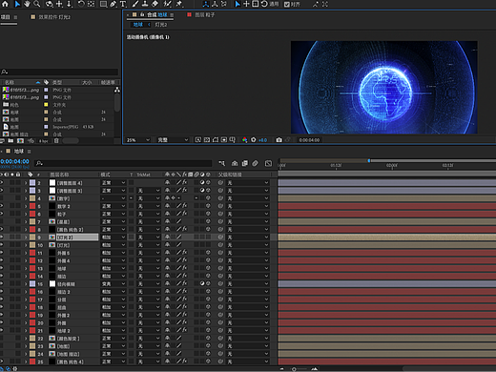496x372 pixels.
Task: Hide layer 2 with its eye icon
Action: (x=2, y=182)
